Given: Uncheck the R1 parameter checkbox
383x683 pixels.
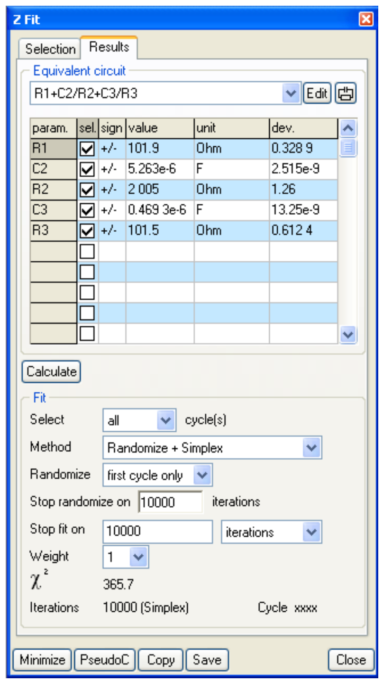Looking at the screenshot, I should pyautogui.click(x=87, y=149).
